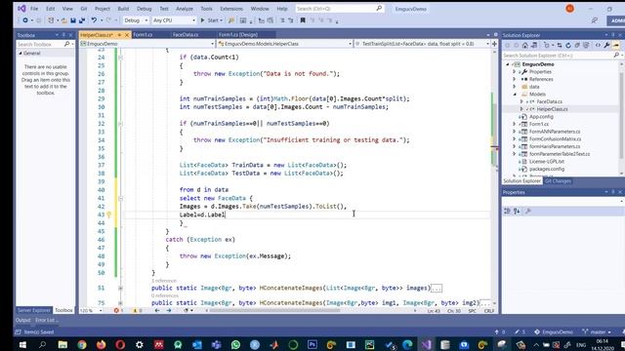This screenshot has height=351, width=625.
Task: Click the view code icon in Solution Explorer
Action: tap(598, 46)
